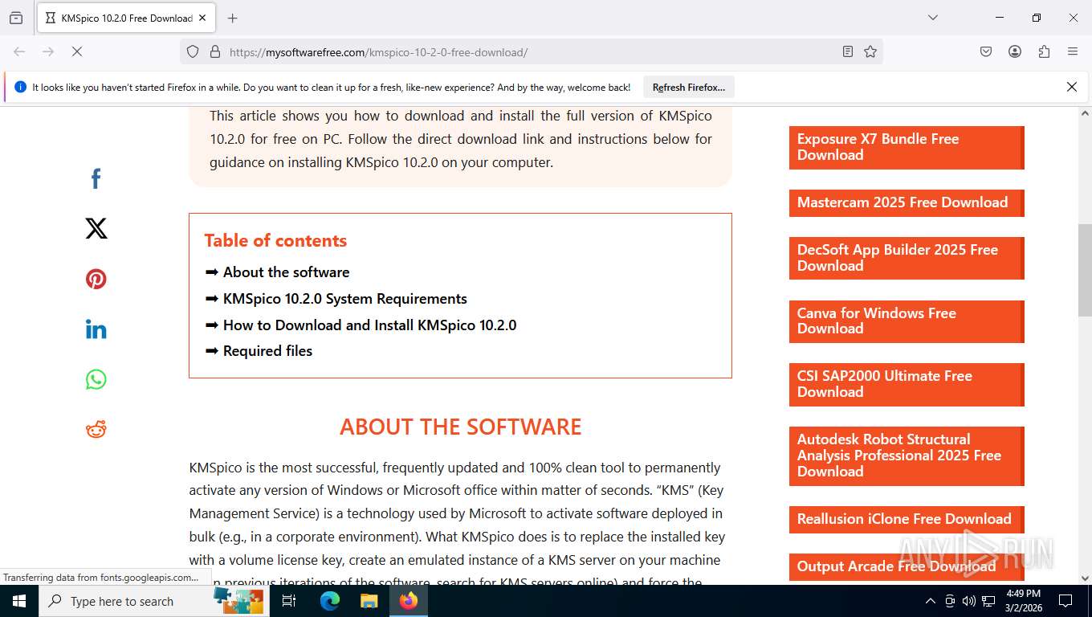Show hidden system tray icons

coord(931,601)
